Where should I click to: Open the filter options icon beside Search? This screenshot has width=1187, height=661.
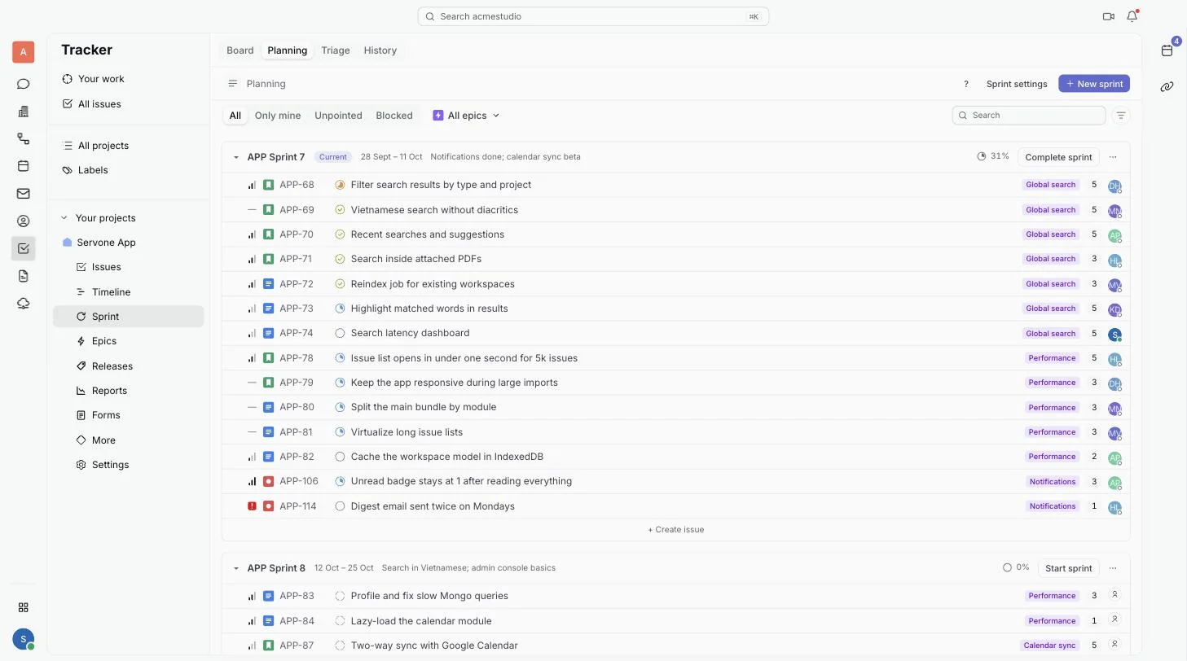[x=1121, y=116]
